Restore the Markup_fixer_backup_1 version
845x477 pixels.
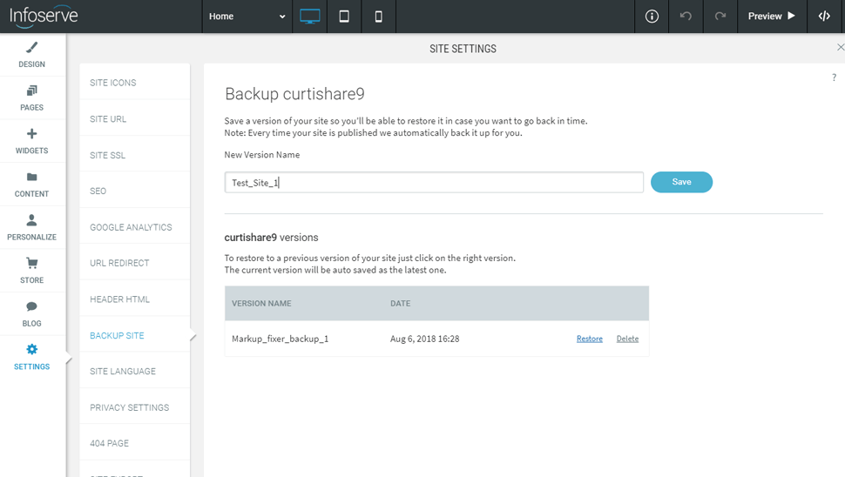click(589, 339)
